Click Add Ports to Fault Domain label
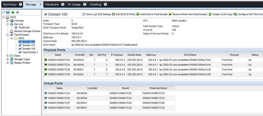This screenshot has height=116, width=263. pos(154,14)
